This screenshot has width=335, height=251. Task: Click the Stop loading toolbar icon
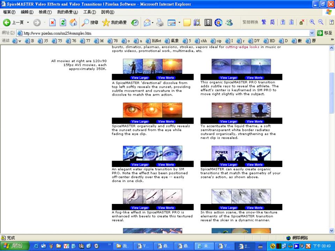coord(52,23)
